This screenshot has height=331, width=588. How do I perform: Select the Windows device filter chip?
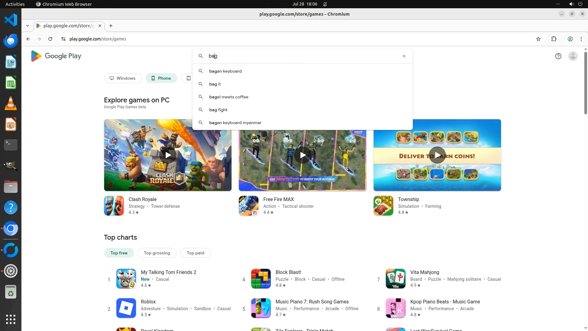[x=123, y=78]
